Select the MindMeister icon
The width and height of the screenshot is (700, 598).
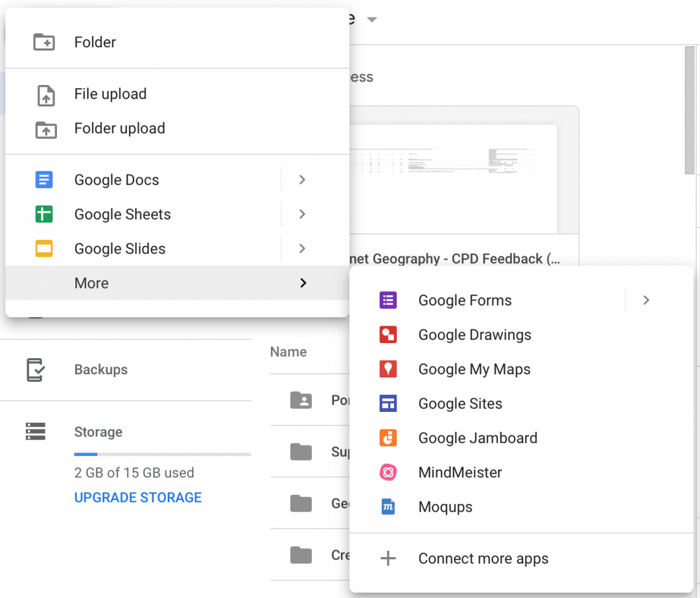coord(387,472)
